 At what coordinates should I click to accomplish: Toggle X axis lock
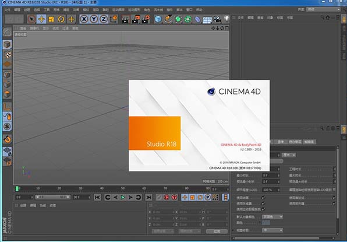tap(84, 19)
